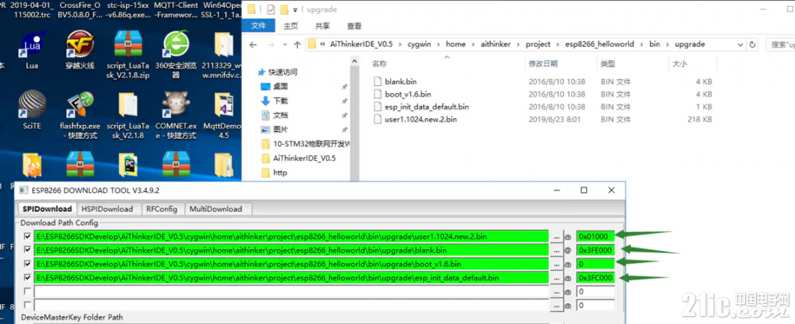The height and width of the screenshot is (324, 795).
Task: Switch to the RFConfig tab
Action: tap(162, 209)
